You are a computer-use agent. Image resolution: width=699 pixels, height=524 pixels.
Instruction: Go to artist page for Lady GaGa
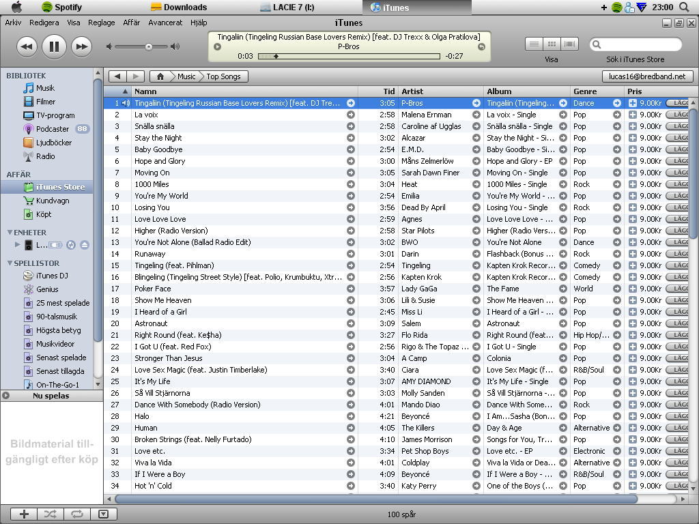tap(476, 289)
